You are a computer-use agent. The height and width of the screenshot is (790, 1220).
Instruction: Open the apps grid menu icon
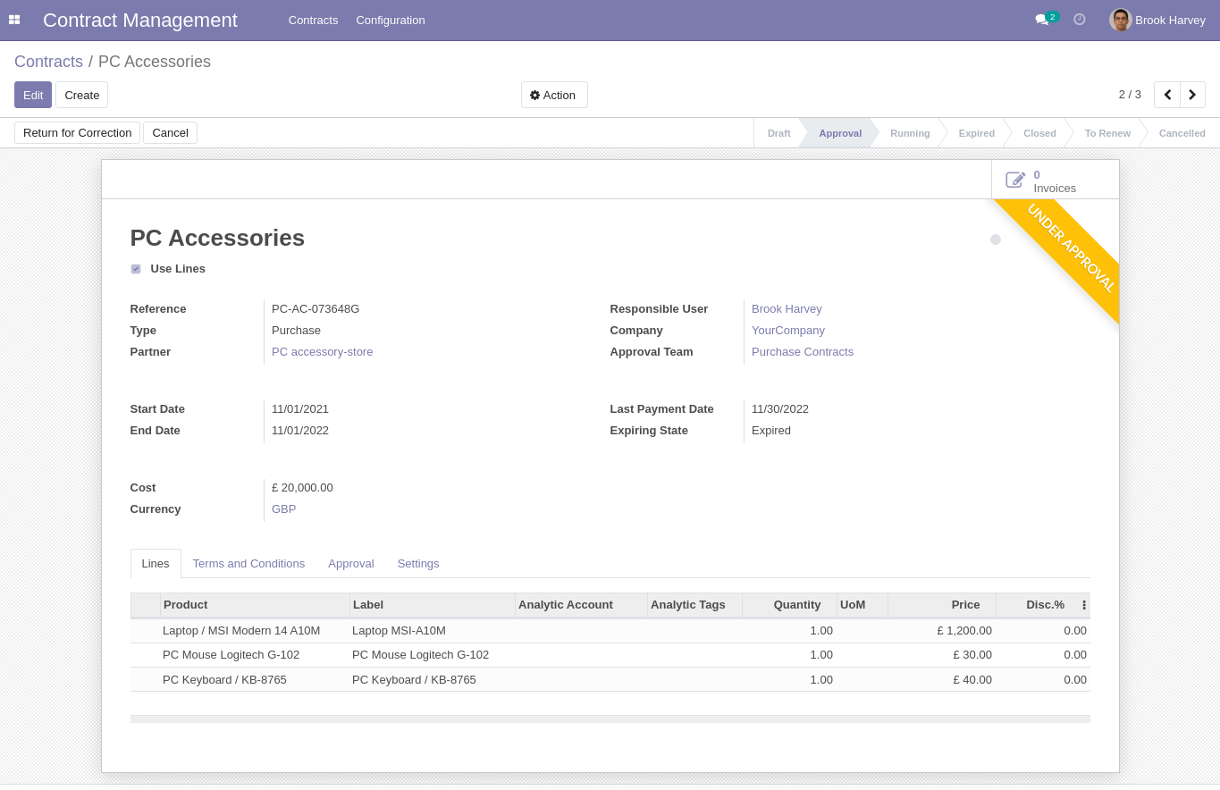click(14, 20)
